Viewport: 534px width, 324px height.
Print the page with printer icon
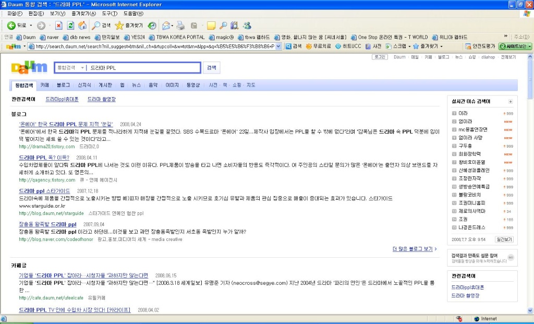click(x=180, y=26)
